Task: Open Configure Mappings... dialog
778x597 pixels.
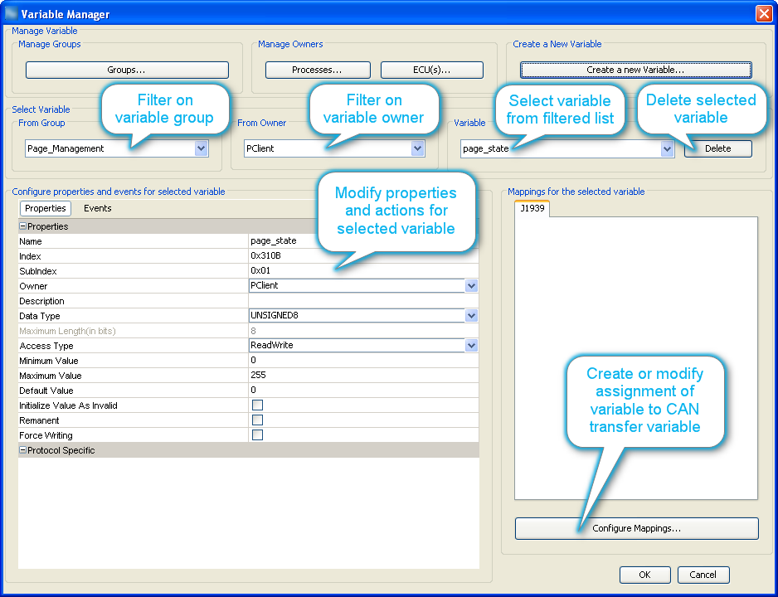Action: 637,528
